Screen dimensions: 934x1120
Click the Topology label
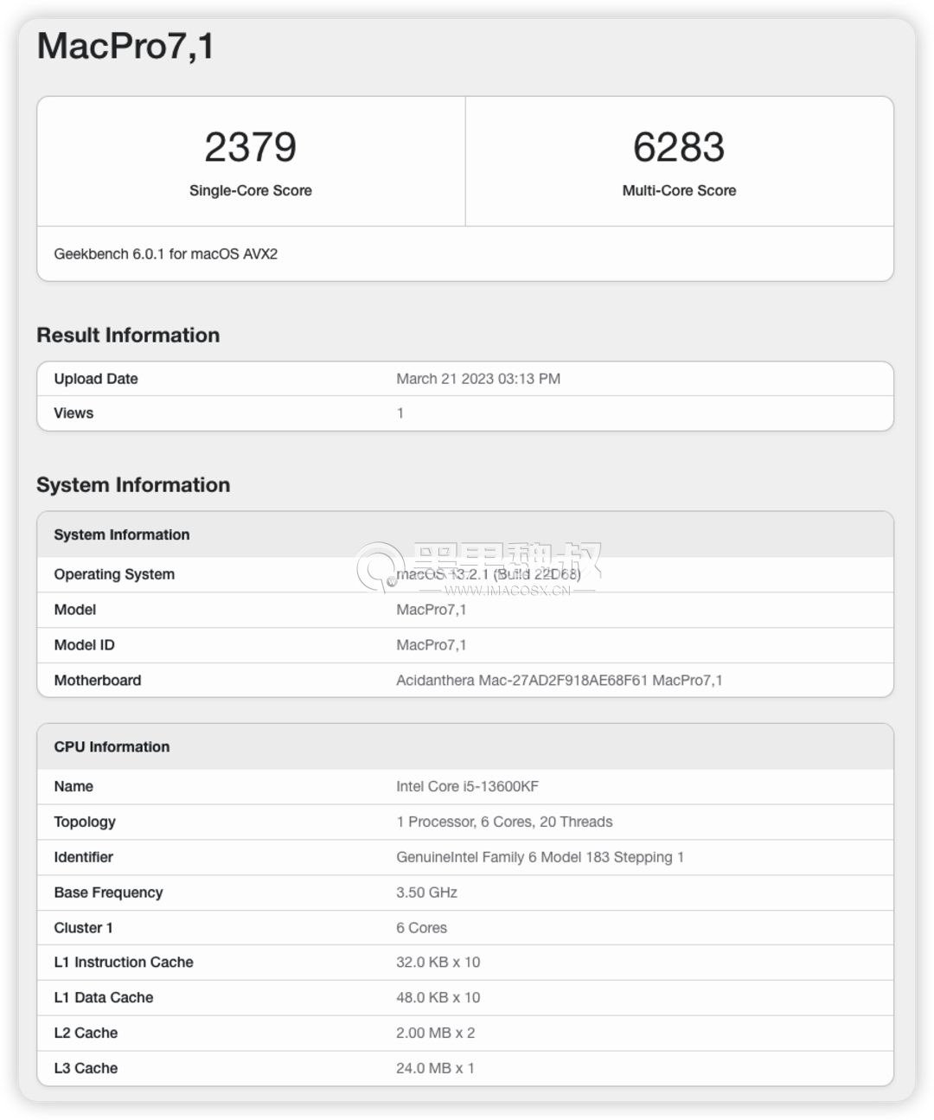click(85, 822)
